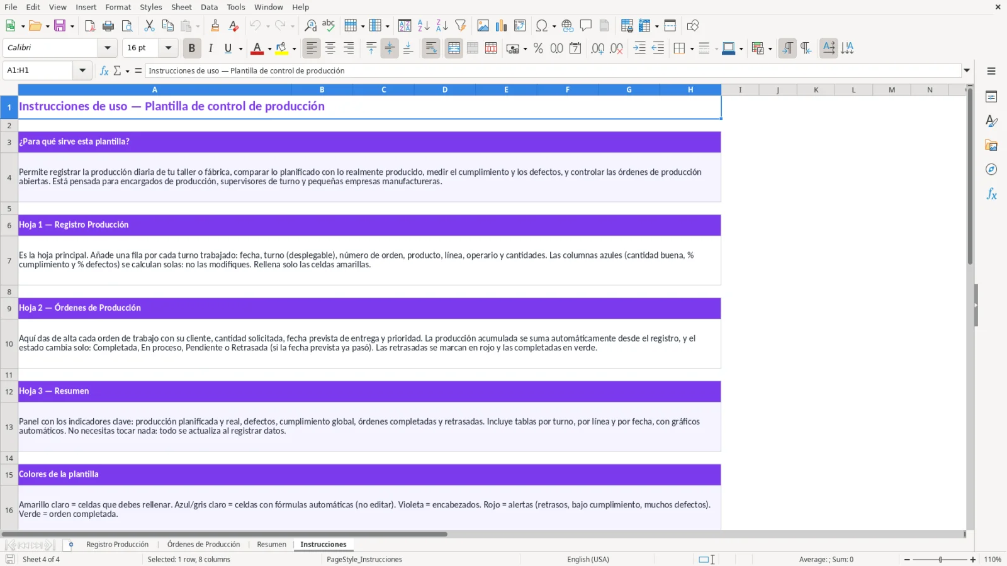Open the font size dropdown
This screenshot has width=1007, height=566.
click(168, 48)
